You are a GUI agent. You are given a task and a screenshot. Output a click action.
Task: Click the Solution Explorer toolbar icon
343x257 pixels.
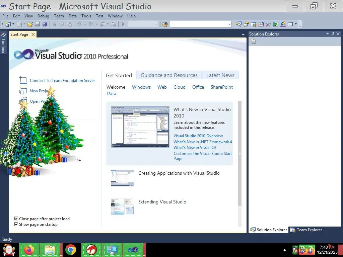[238, 24]
